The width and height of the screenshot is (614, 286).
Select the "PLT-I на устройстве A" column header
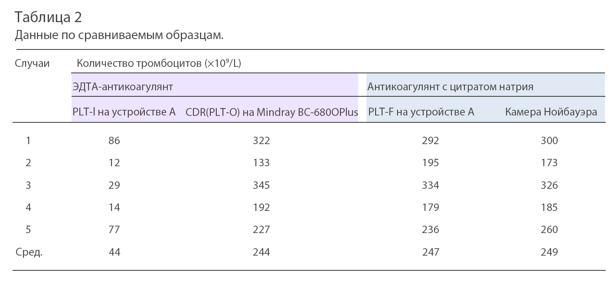pyautogui.click(x=124, y=112)
